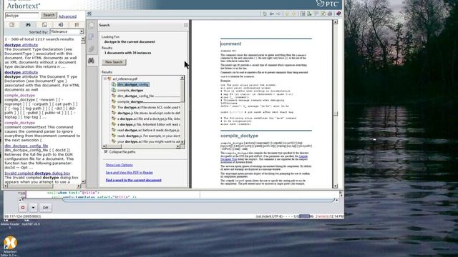458x257 pixels.
Task: Click the Search button beside the doctype field
Action: click(49, 15)
